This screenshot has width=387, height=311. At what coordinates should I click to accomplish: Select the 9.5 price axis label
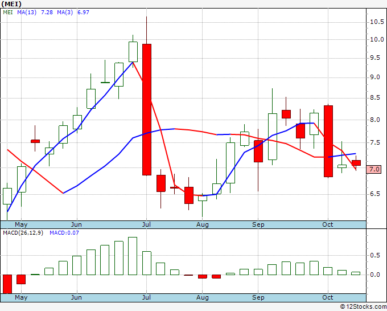pyautogui.click(x=375, y=58)
